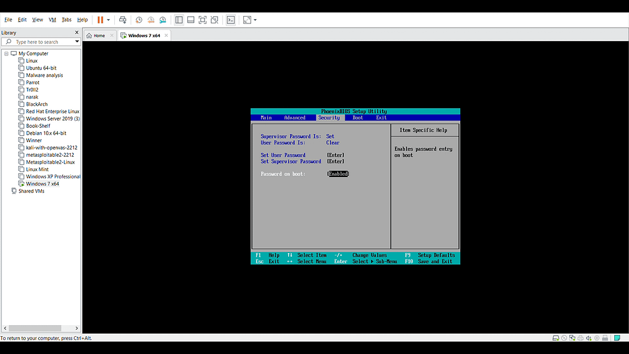Screen dimensions: 629x354
Task: Close the Home tab
Action: click(x=112, y=35)
